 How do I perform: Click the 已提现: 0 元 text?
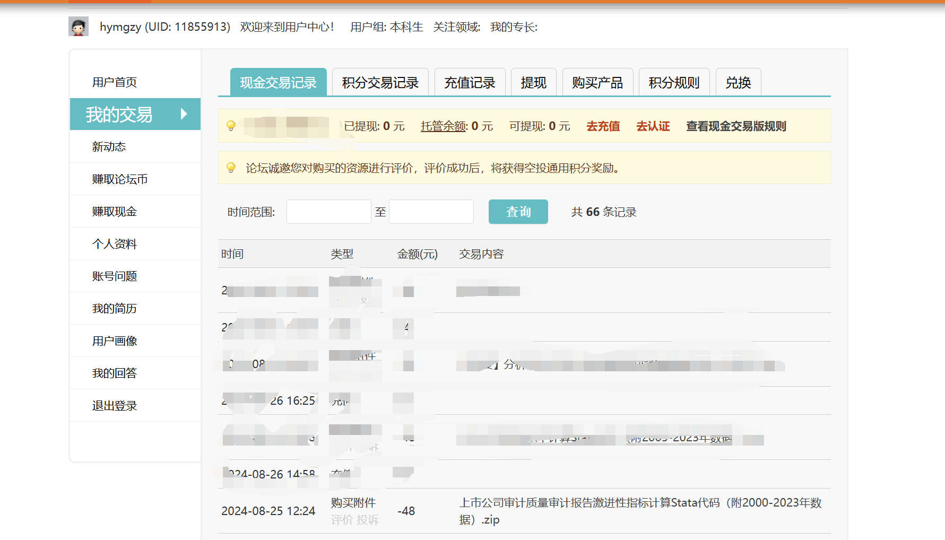point(375,126)
